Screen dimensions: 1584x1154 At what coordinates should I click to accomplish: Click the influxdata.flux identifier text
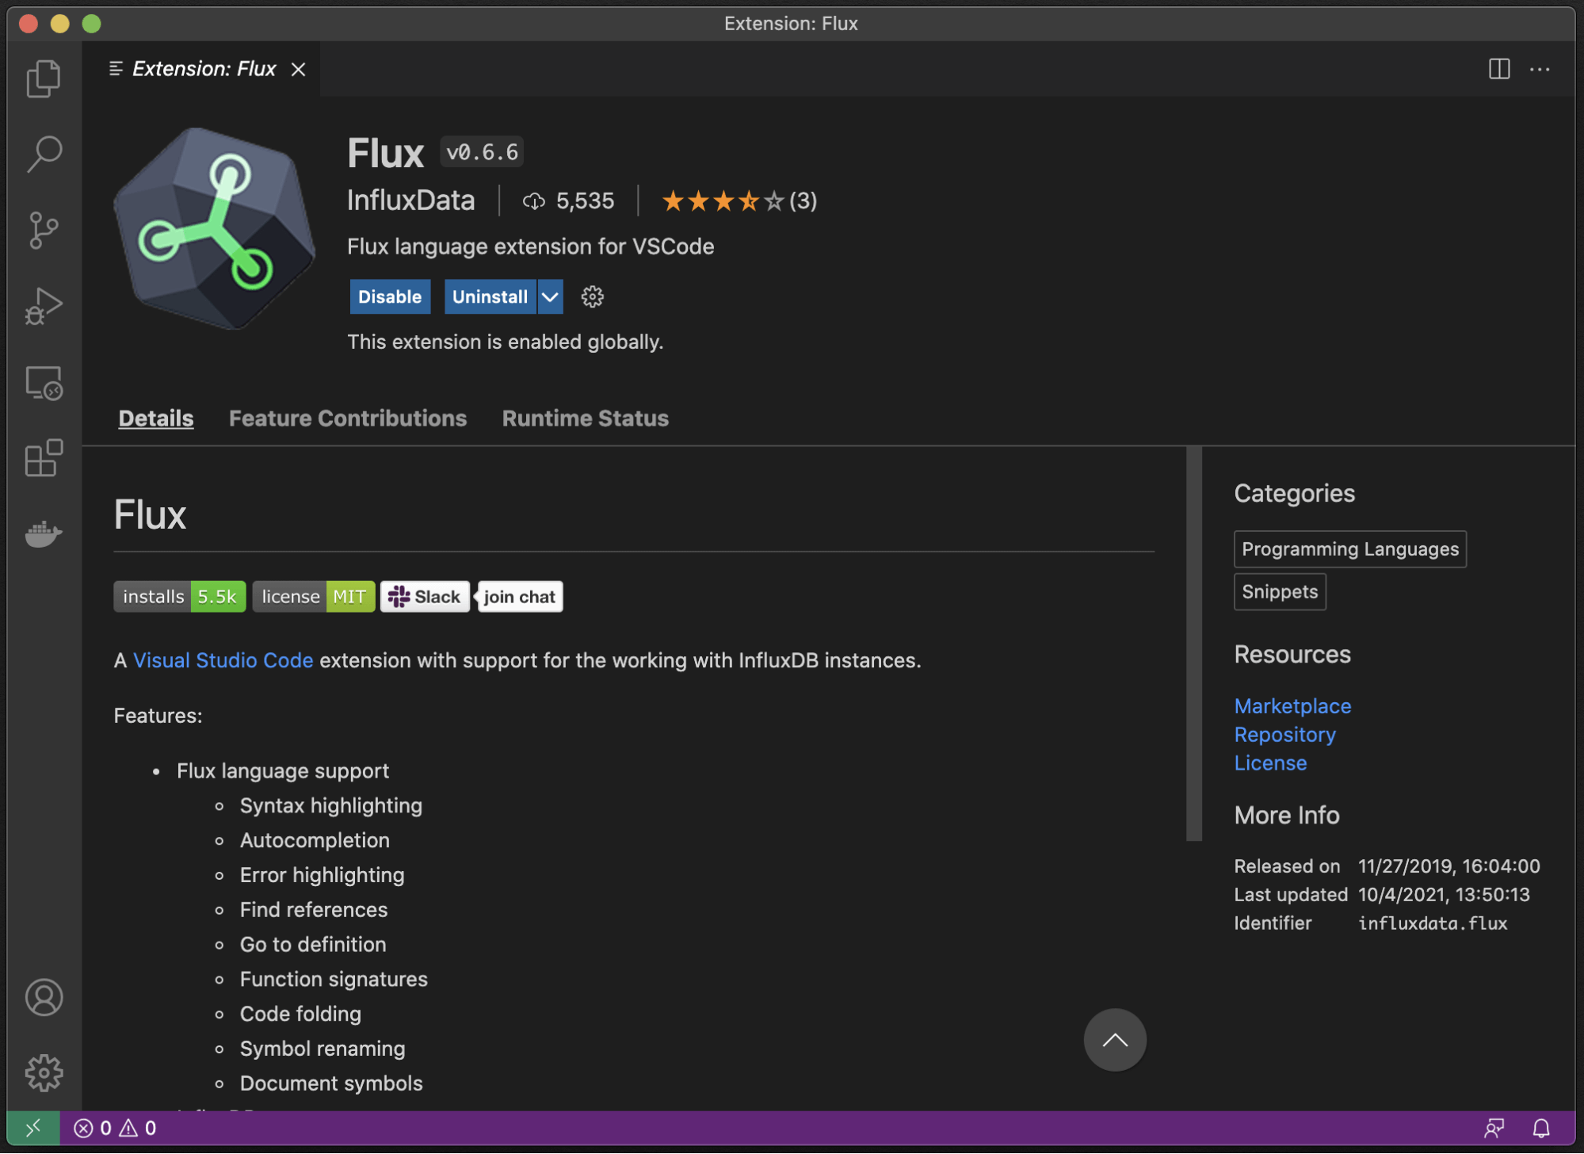click(x=1433, y=923)
